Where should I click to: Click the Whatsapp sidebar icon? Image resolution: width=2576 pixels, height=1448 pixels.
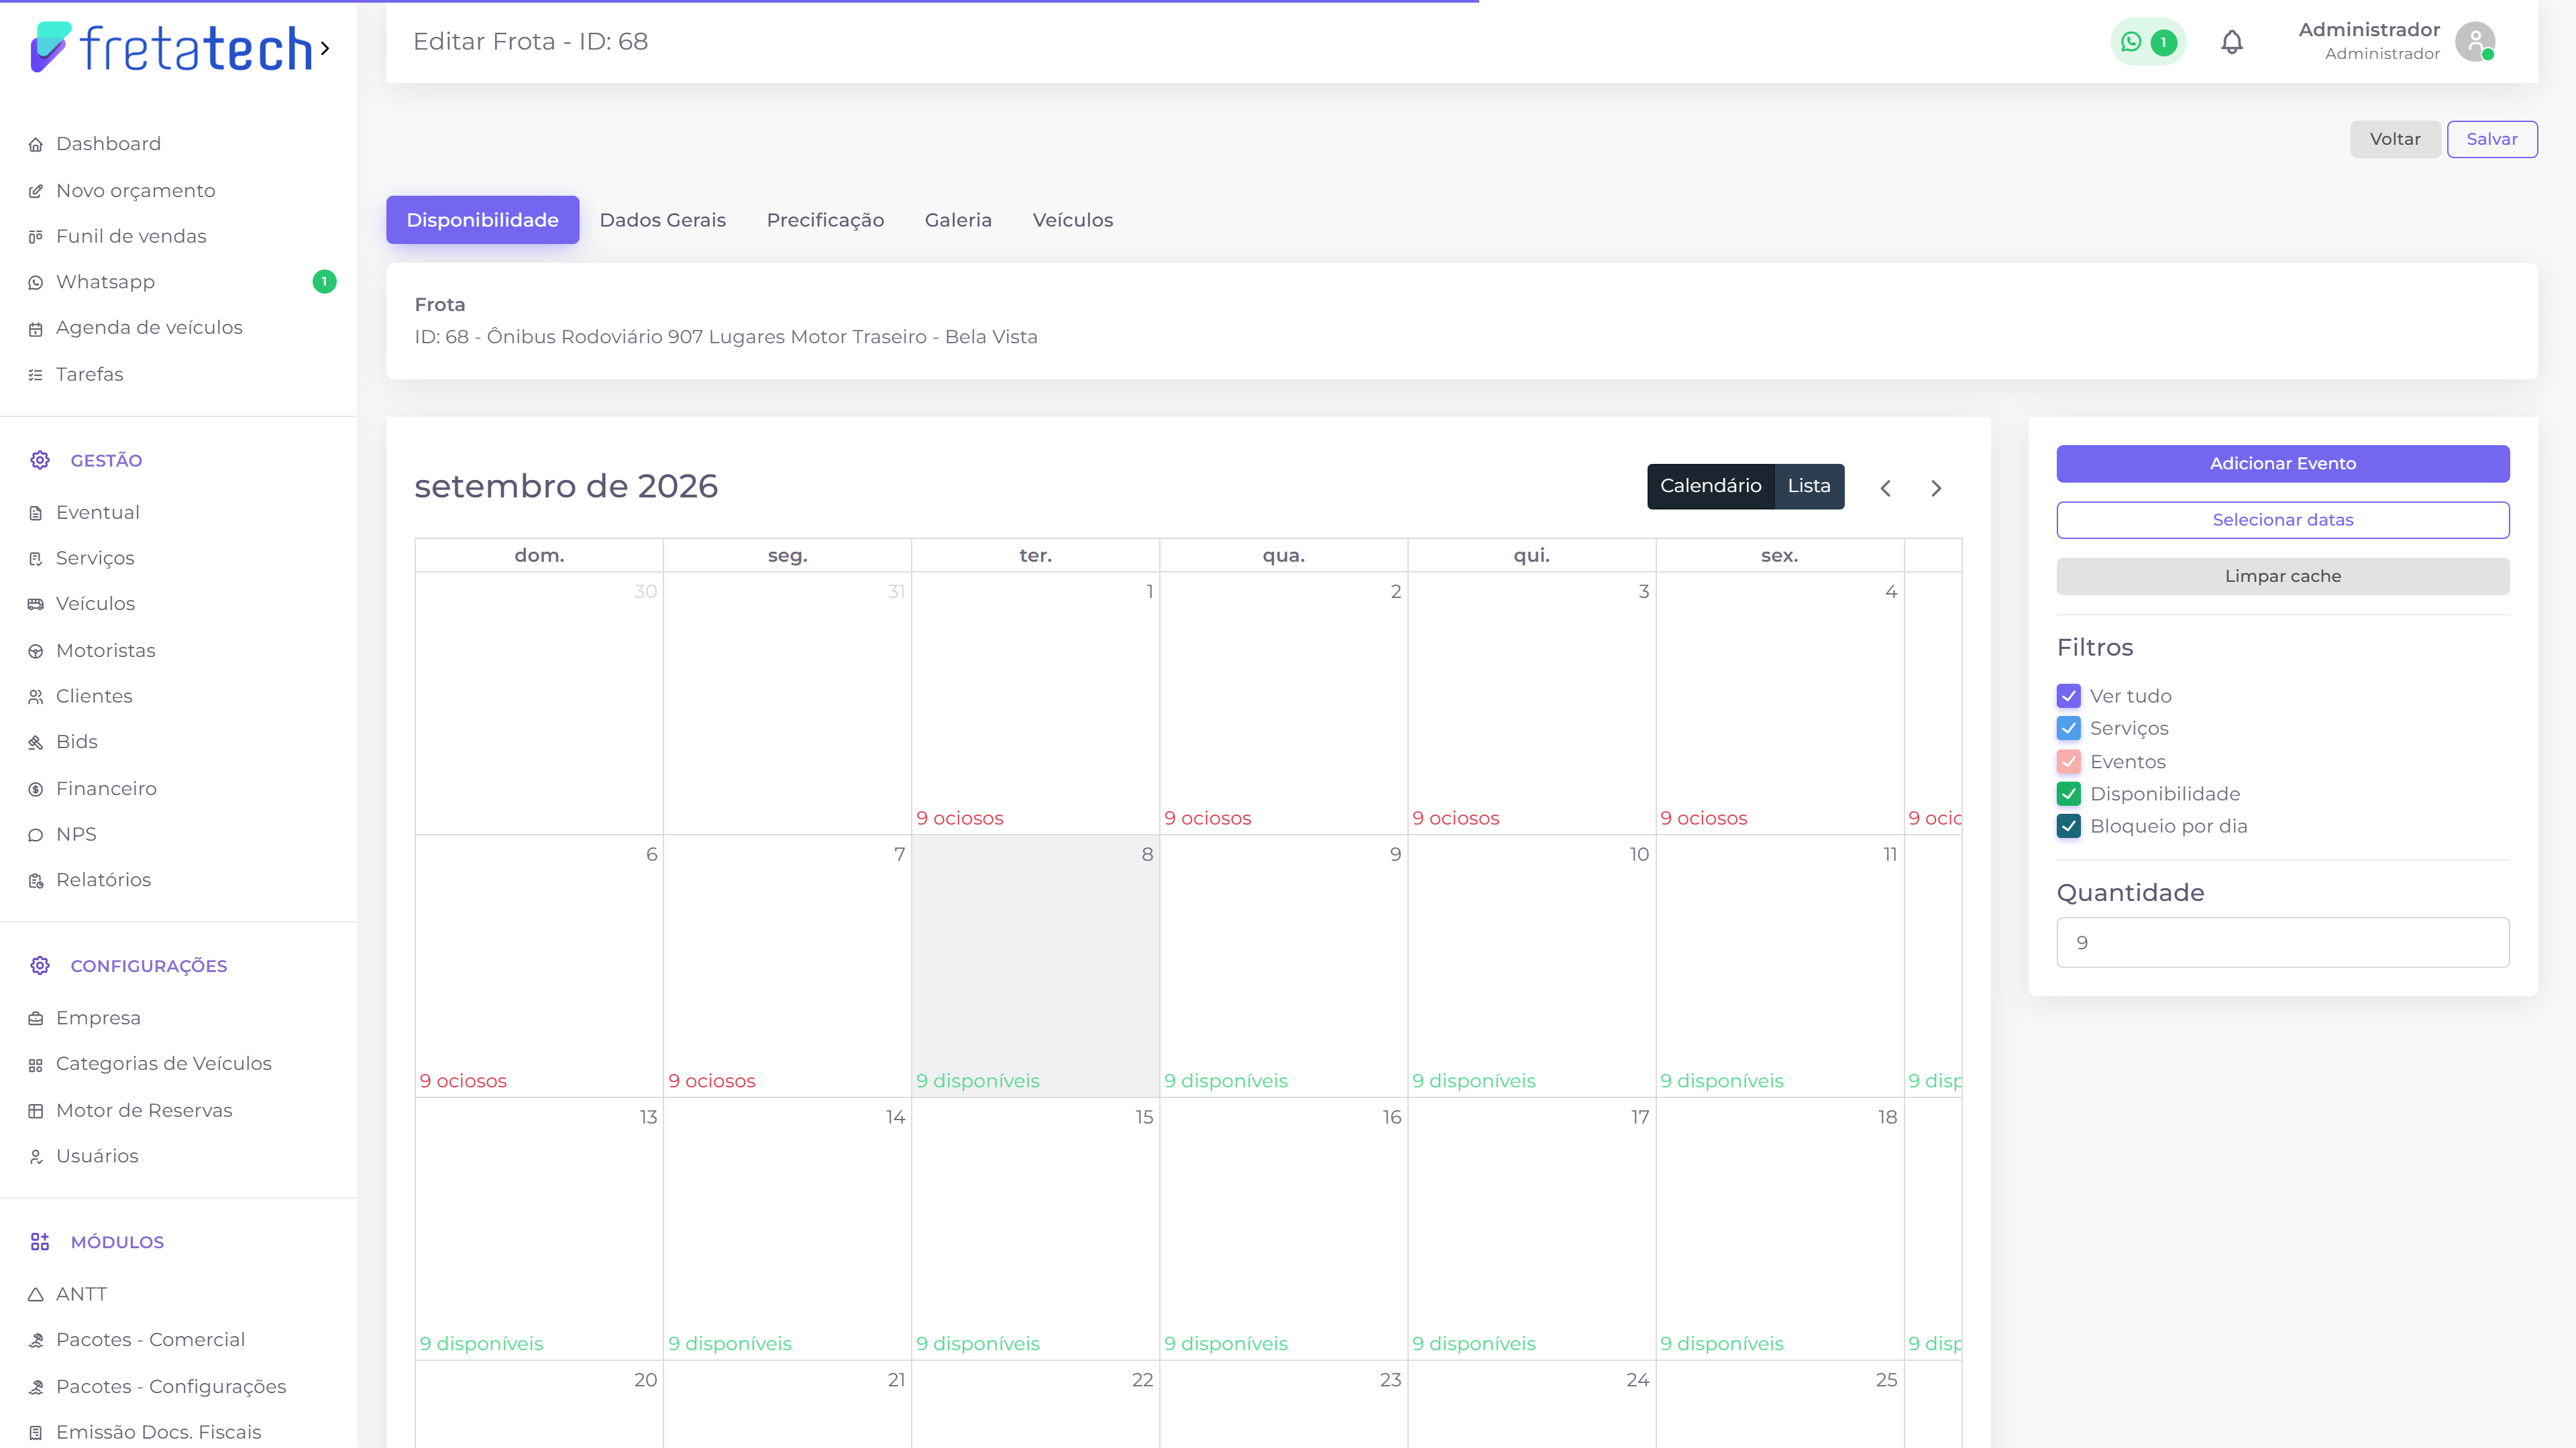pyautogui.click(x=36, y=283)
